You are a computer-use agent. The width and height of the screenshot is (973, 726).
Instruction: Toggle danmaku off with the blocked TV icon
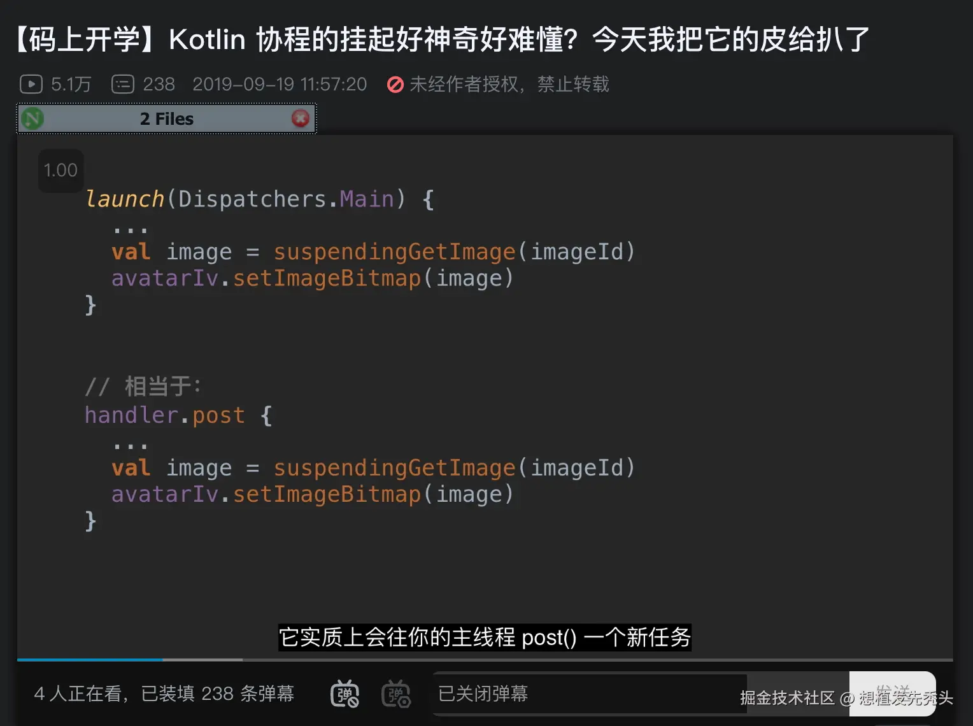coord(344,694)
